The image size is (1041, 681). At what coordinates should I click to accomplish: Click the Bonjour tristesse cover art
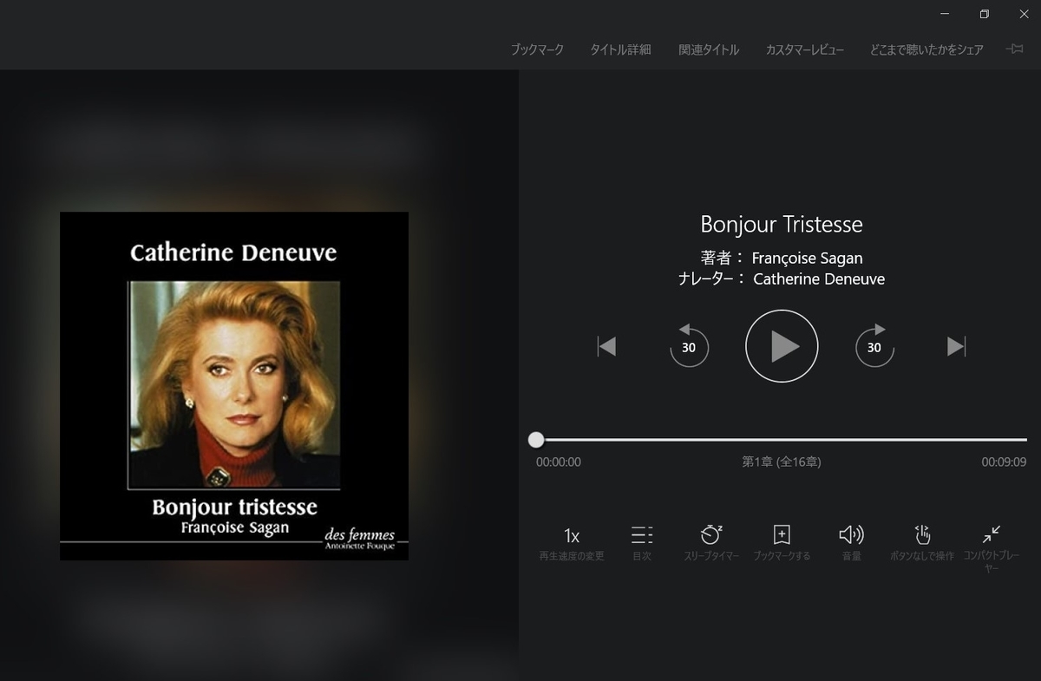234,386
